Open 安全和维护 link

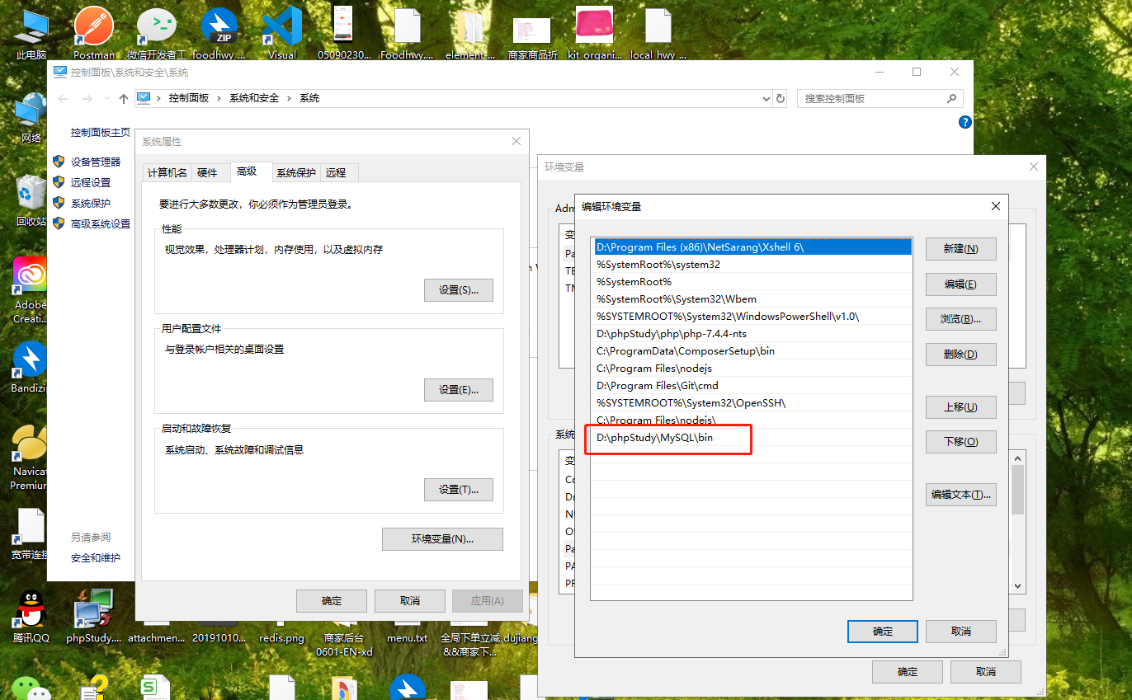click(x=96, y=557)
